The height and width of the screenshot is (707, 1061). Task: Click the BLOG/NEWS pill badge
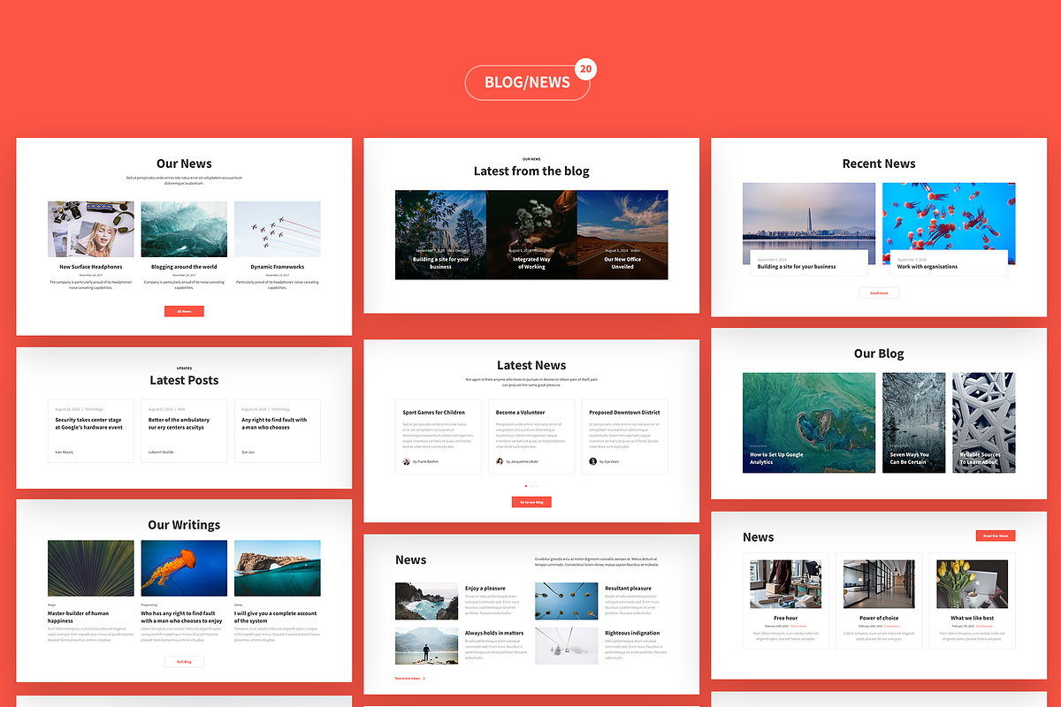pyautogui.click(x=527, y=82)
